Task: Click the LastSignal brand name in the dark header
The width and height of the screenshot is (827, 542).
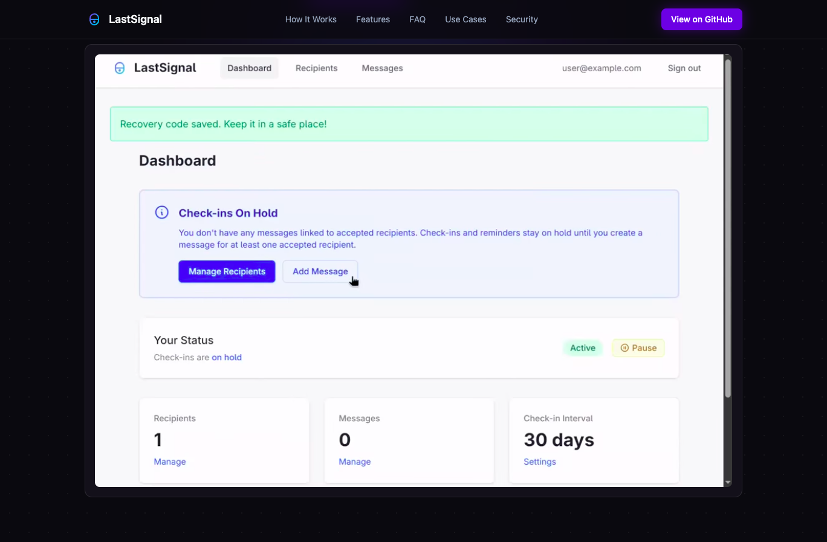Action: pos(135,19)
